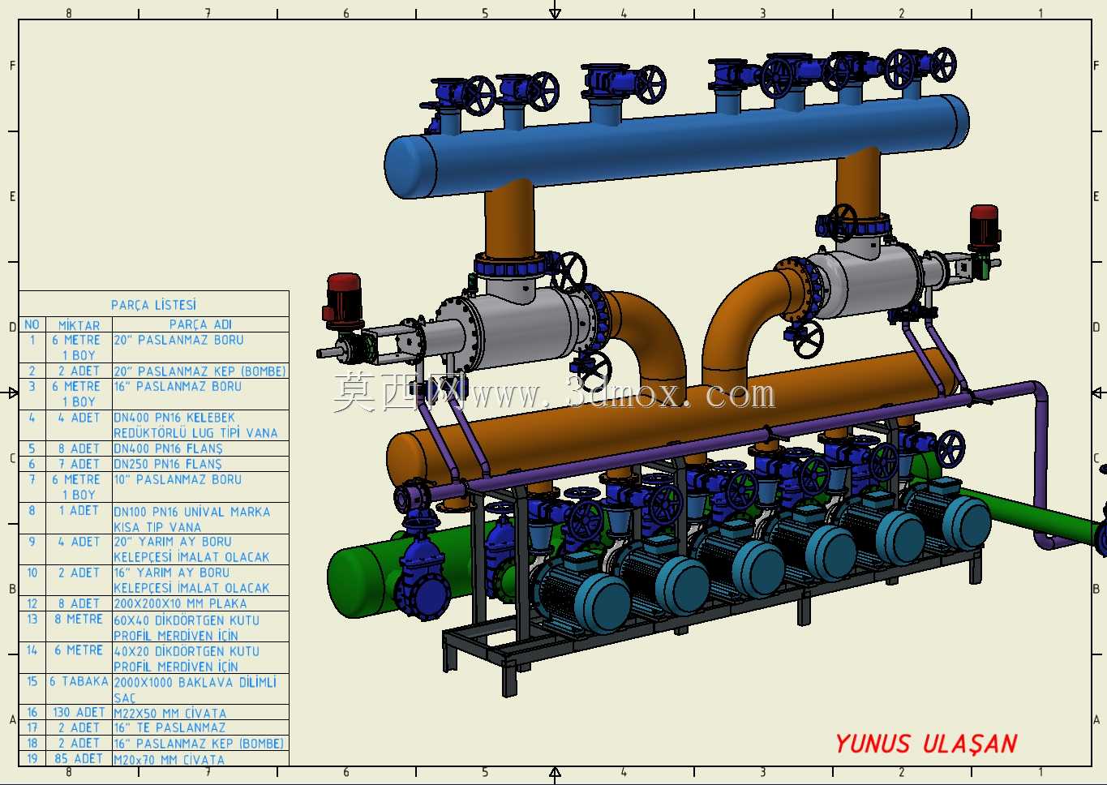Select the large blue top collector pipe
1107x785 pixels.
(677, 146)
